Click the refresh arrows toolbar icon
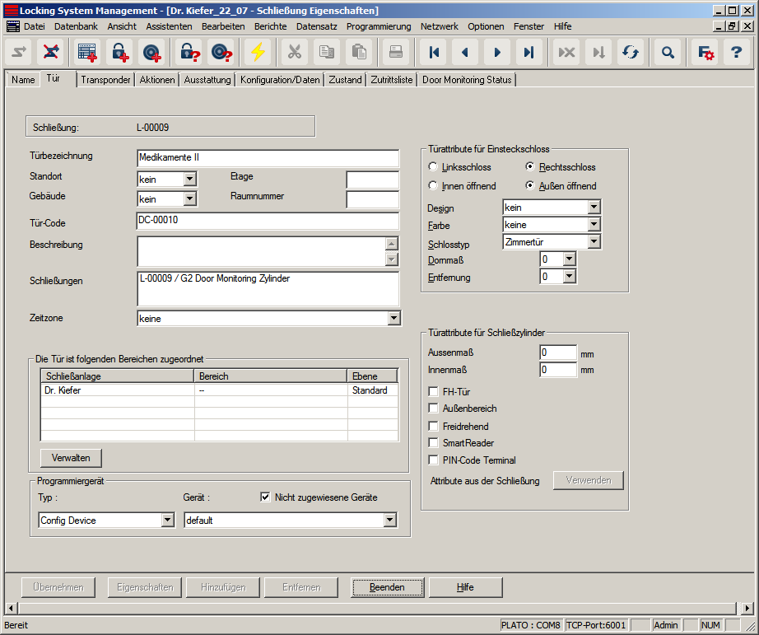The height and width of the screenshot is (635, 759). 631,52
